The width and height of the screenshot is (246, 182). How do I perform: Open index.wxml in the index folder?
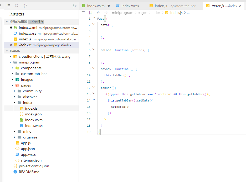[42, 120]
